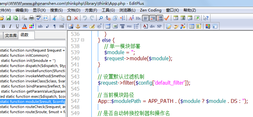The width and height of the screenshot is (253, 117).
Task: Toggle Italic formatting
Action: point(10,26)
